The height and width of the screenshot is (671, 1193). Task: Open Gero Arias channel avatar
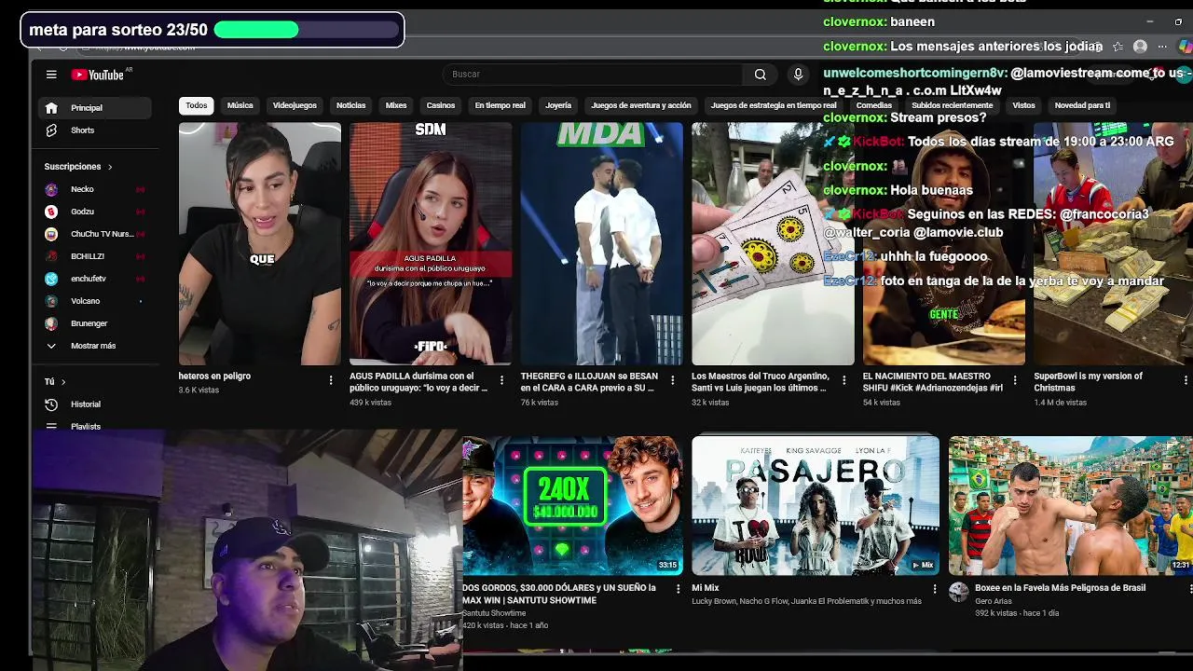coord(958,592)
